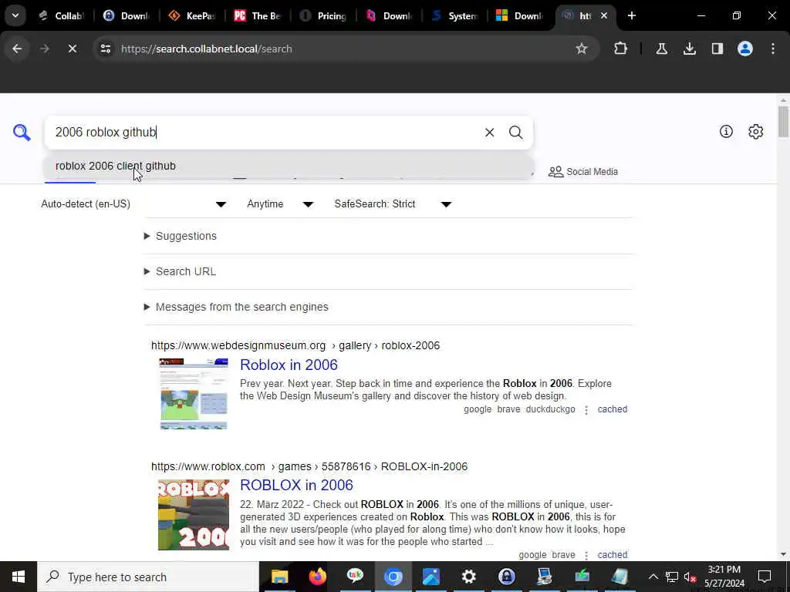Click the ROBLOX 2006 game thumbnail
Viewport: 790px width, 592px height.
point(194,514)
